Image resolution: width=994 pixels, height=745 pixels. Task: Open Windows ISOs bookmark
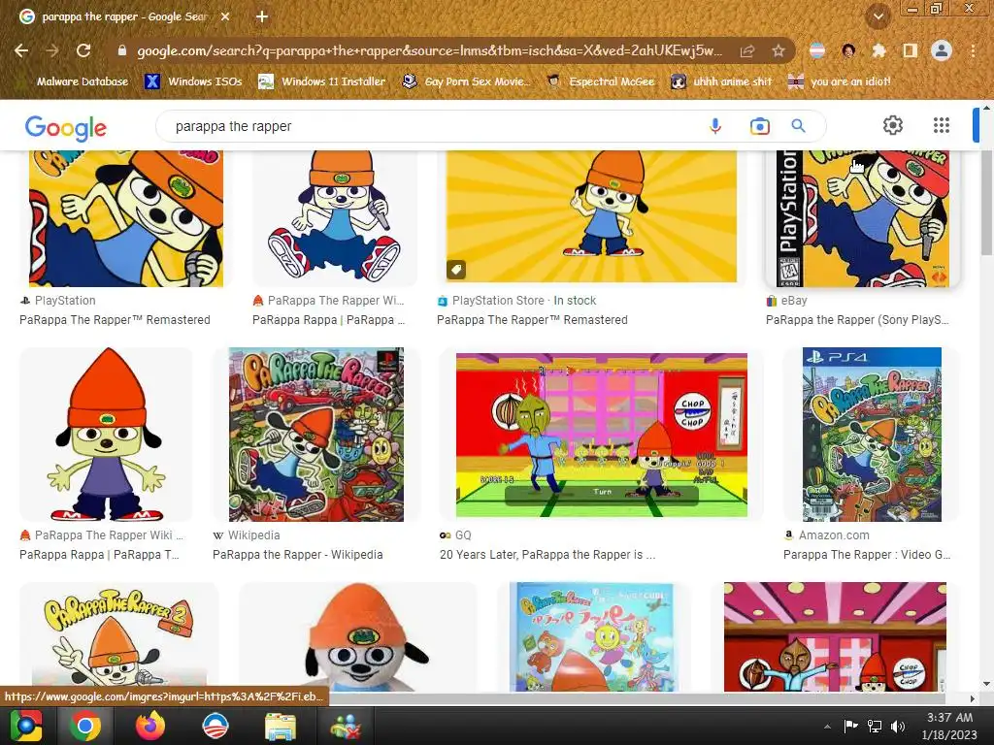pos(193,81)
